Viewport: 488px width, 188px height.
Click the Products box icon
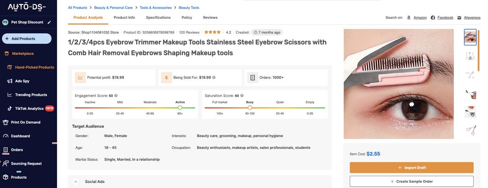pos(6,177)
